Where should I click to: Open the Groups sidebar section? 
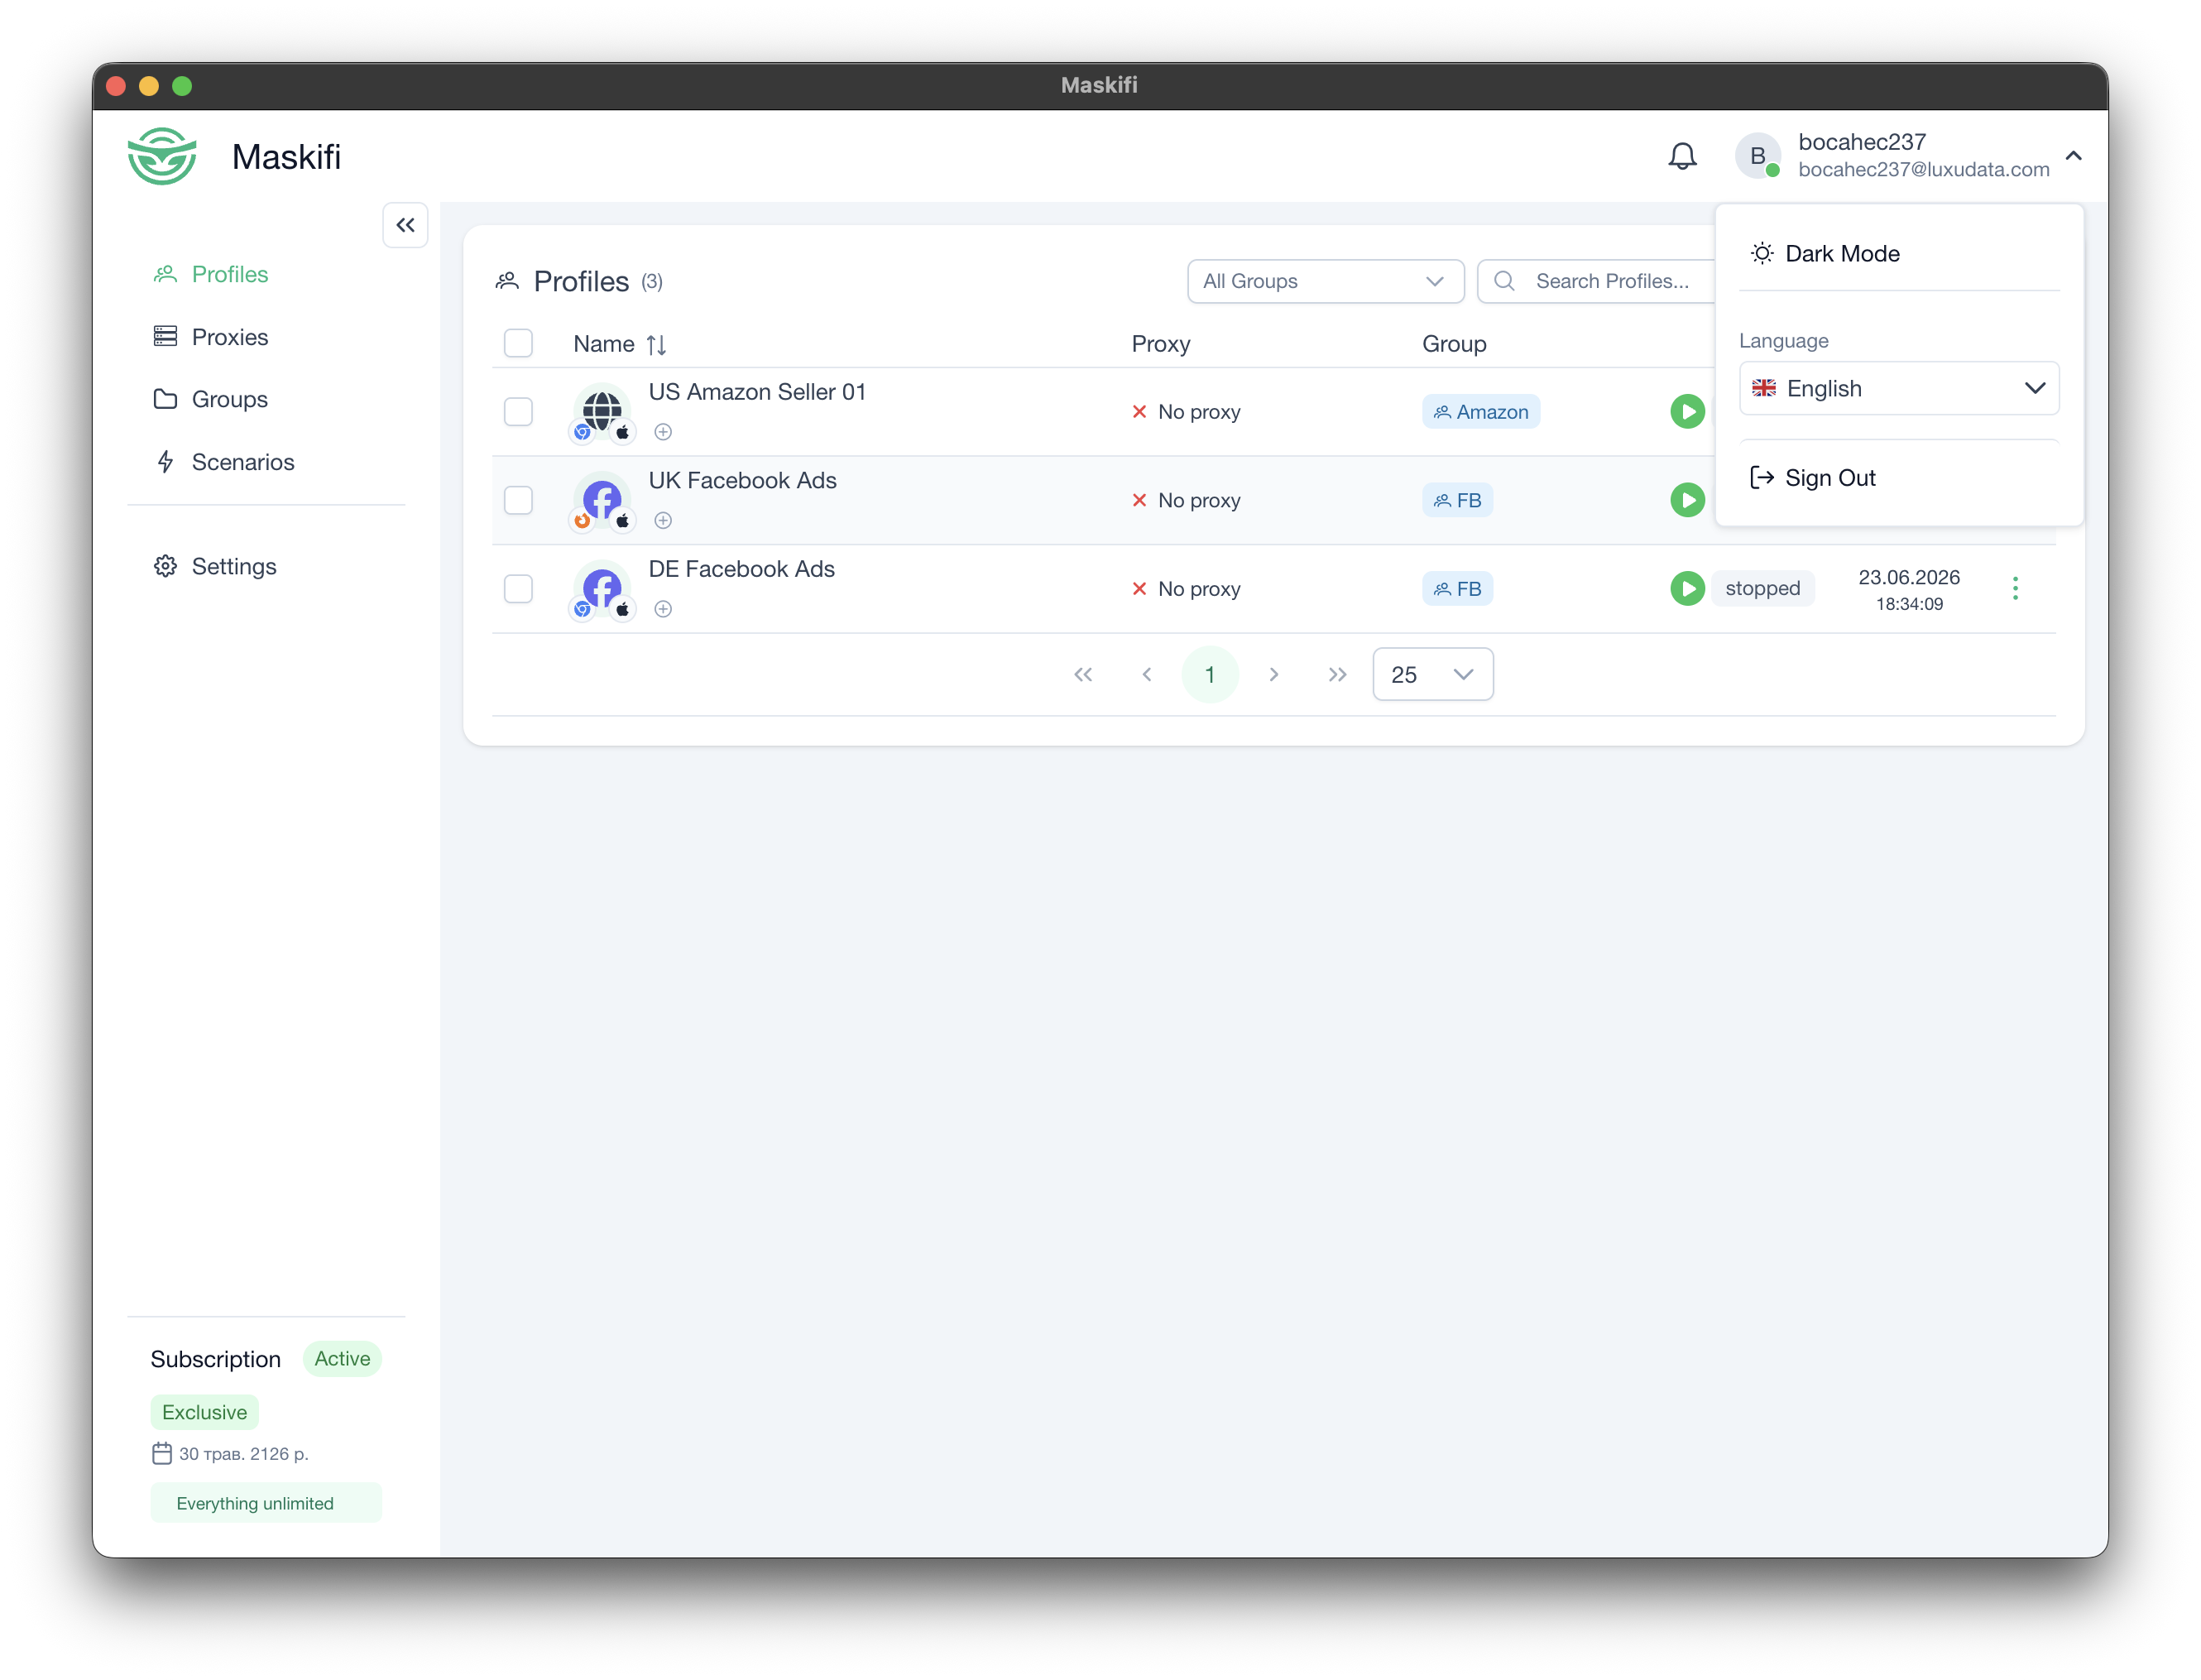pos(210,399)
